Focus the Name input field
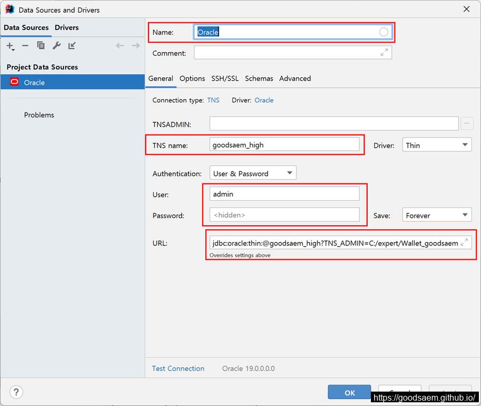 [293, 32]
